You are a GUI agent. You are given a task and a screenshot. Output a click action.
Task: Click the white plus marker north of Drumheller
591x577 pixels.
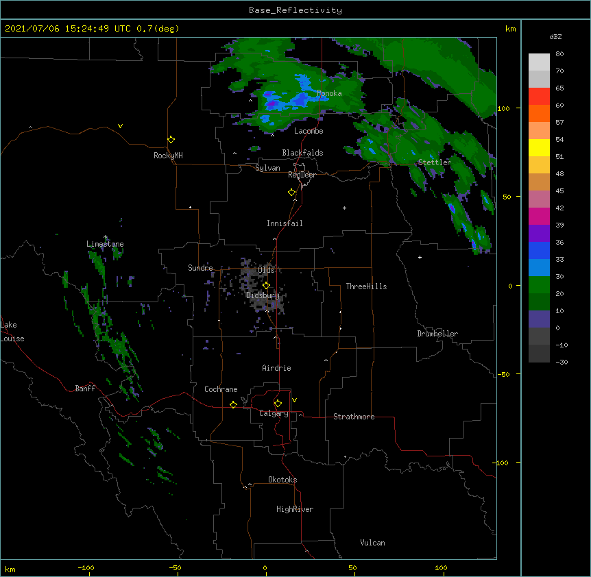pyautogui.click(x=420, y=257)
